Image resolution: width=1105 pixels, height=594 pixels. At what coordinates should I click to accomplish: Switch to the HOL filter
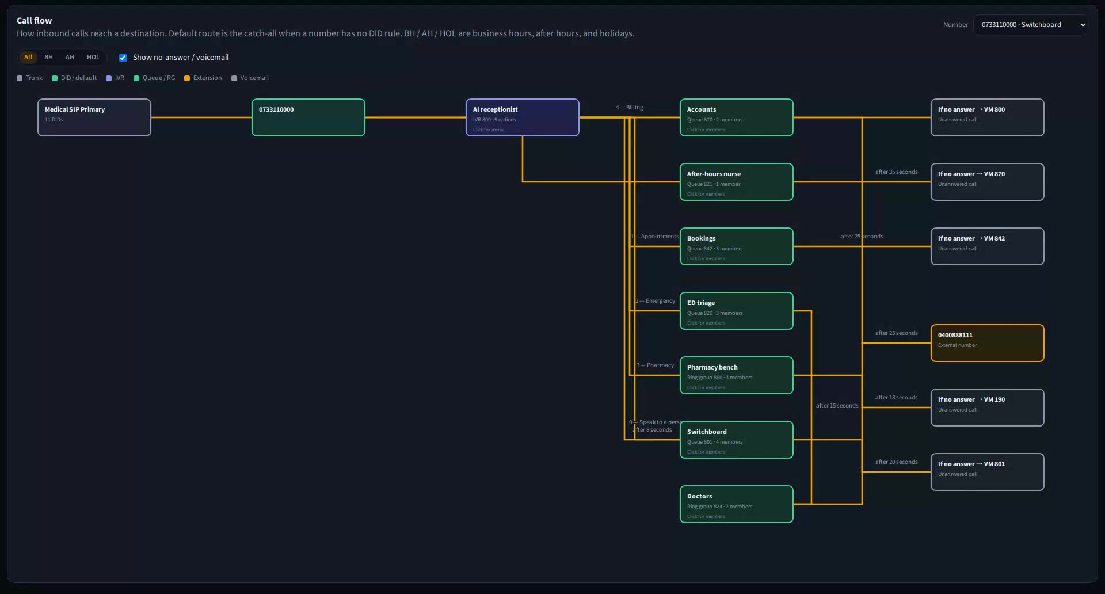(x=93, y=57)
